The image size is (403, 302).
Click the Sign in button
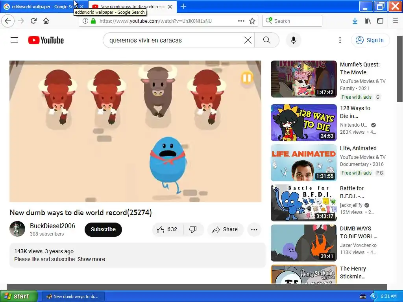tap(370, 40)
